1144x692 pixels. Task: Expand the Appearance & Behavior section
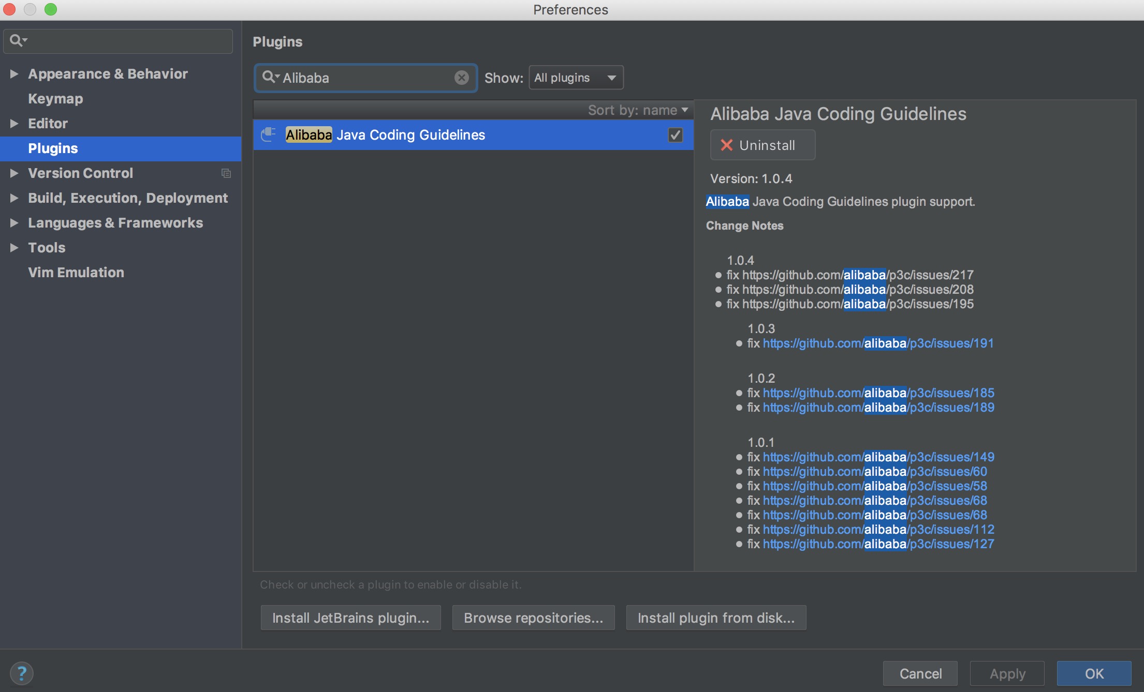(x=14, y=72)
